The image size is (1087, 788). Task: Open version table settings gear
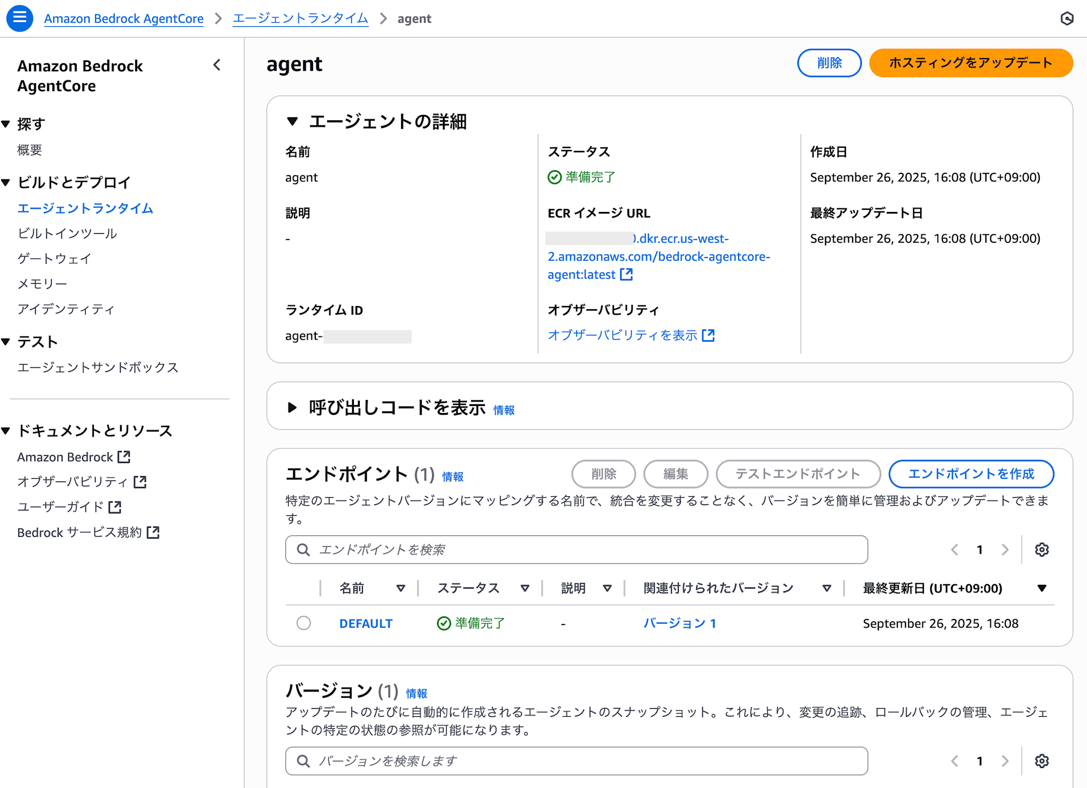click(x=1041, y=761)
